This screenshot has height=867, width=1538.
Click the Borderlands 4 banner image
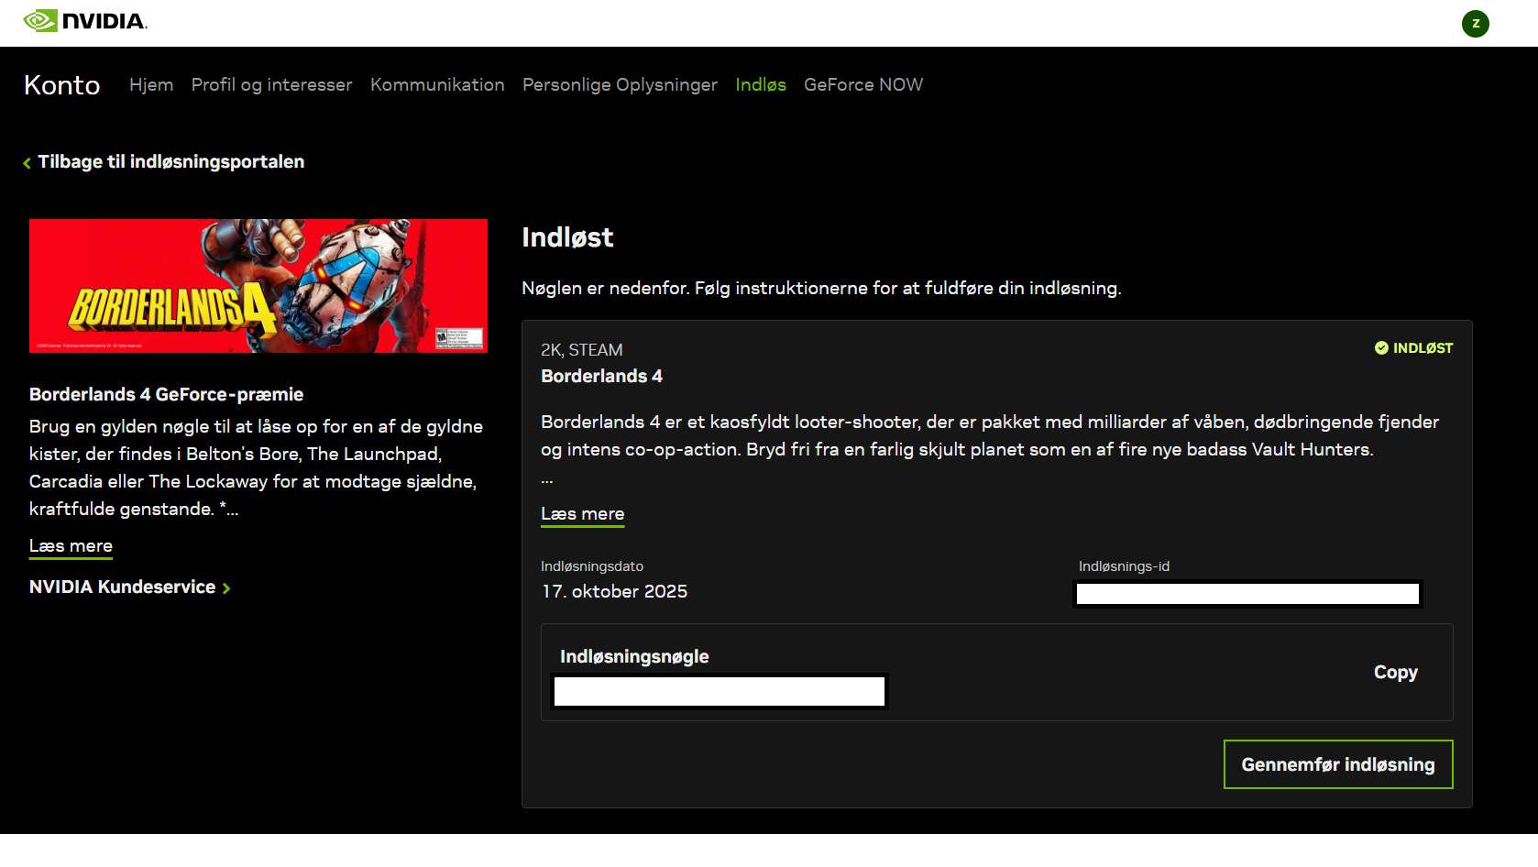pos(258,286)
